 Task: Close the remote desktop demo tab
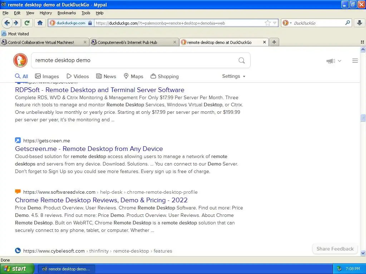264,42
